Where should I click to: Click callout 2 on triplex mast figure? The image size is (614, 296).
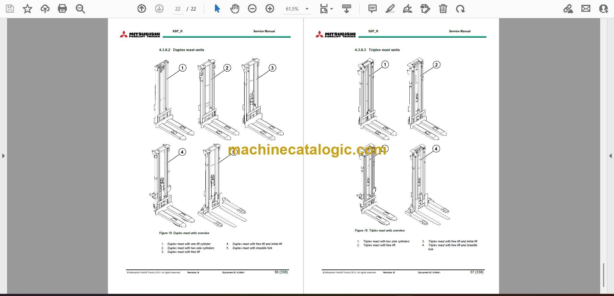[x=437, y=65]
